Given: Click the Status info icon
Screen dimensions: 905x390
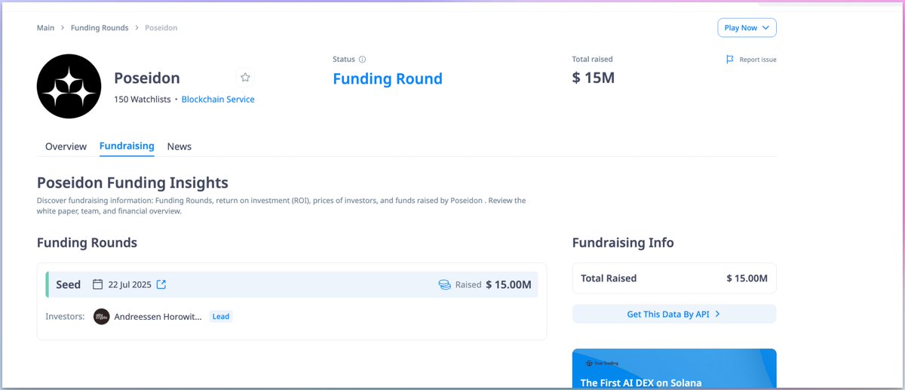Looking at the screenshot, I should (362, 60).
